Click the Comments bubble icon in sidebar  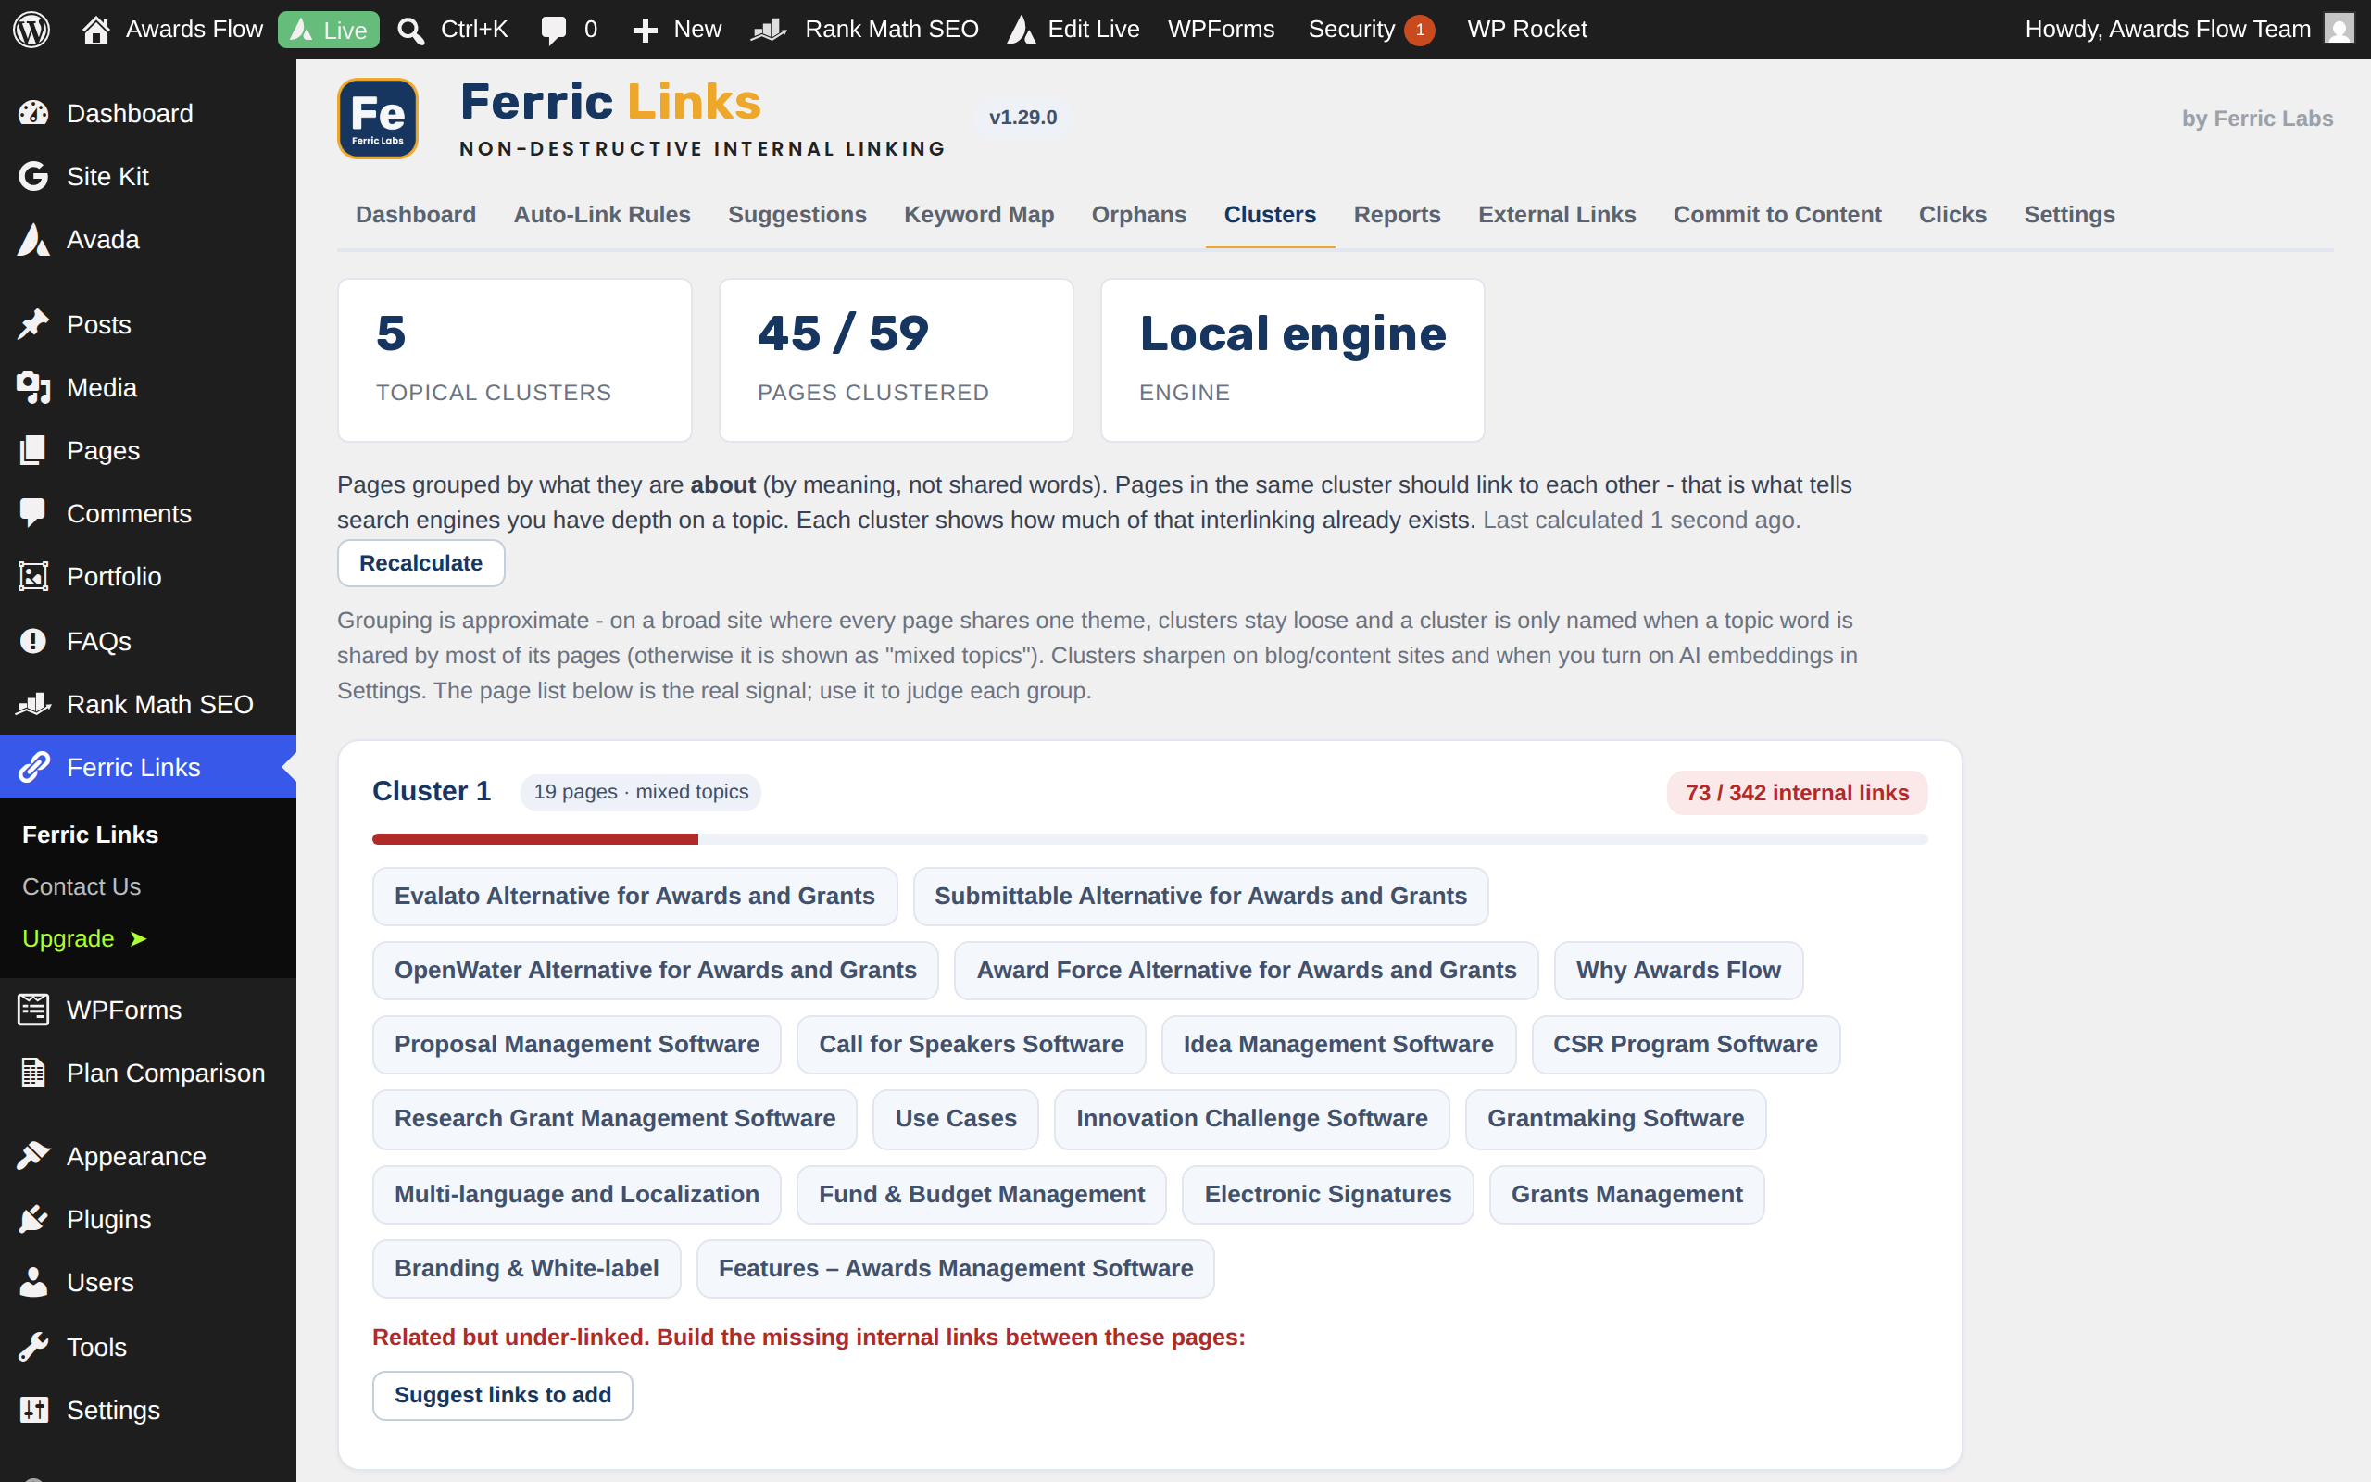(x=33, y=513)
